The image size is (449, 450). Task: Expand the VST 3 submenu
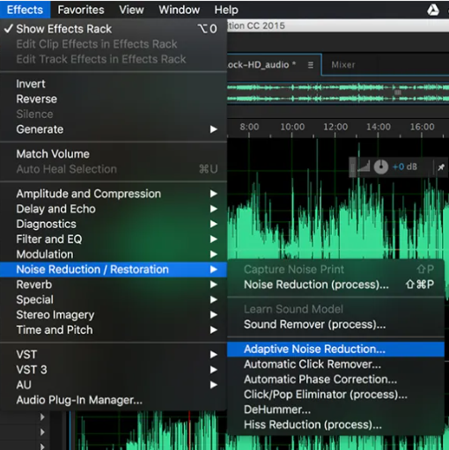click(114, 370)
